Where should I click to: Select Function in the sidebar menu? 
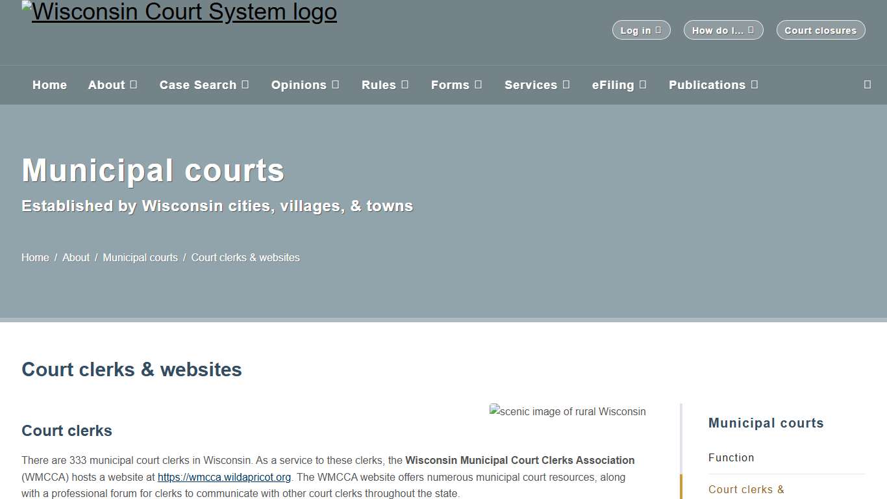click(731, 457)
